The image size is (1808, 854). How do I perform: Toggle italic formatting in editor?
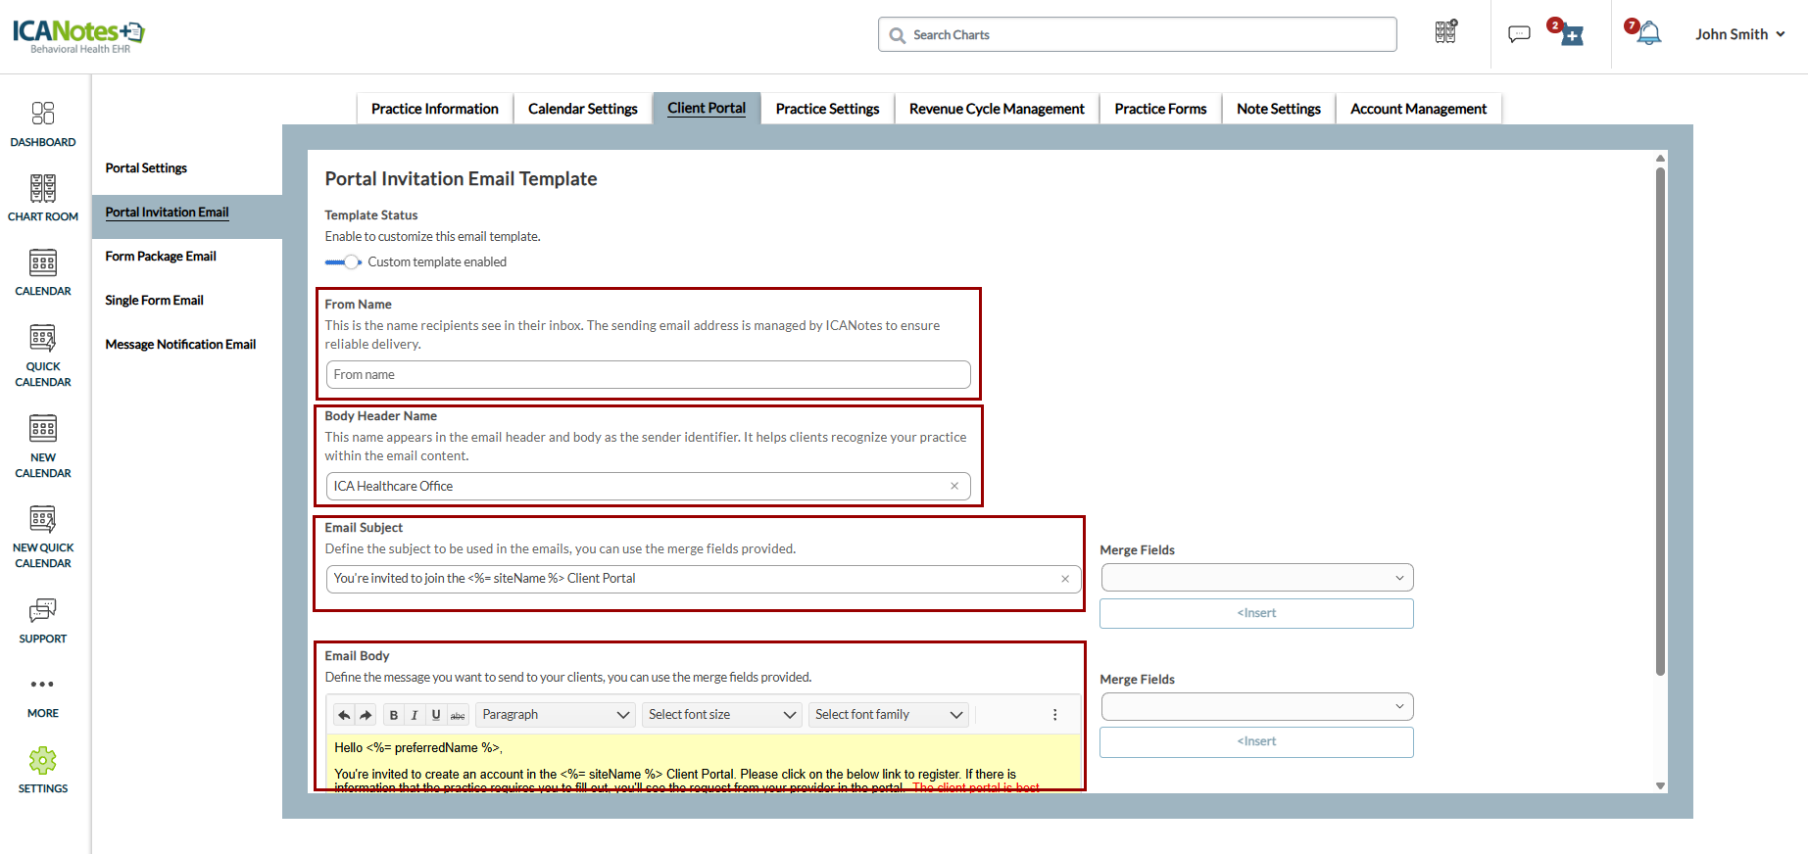pyautogui.click(x=415, y=715)
